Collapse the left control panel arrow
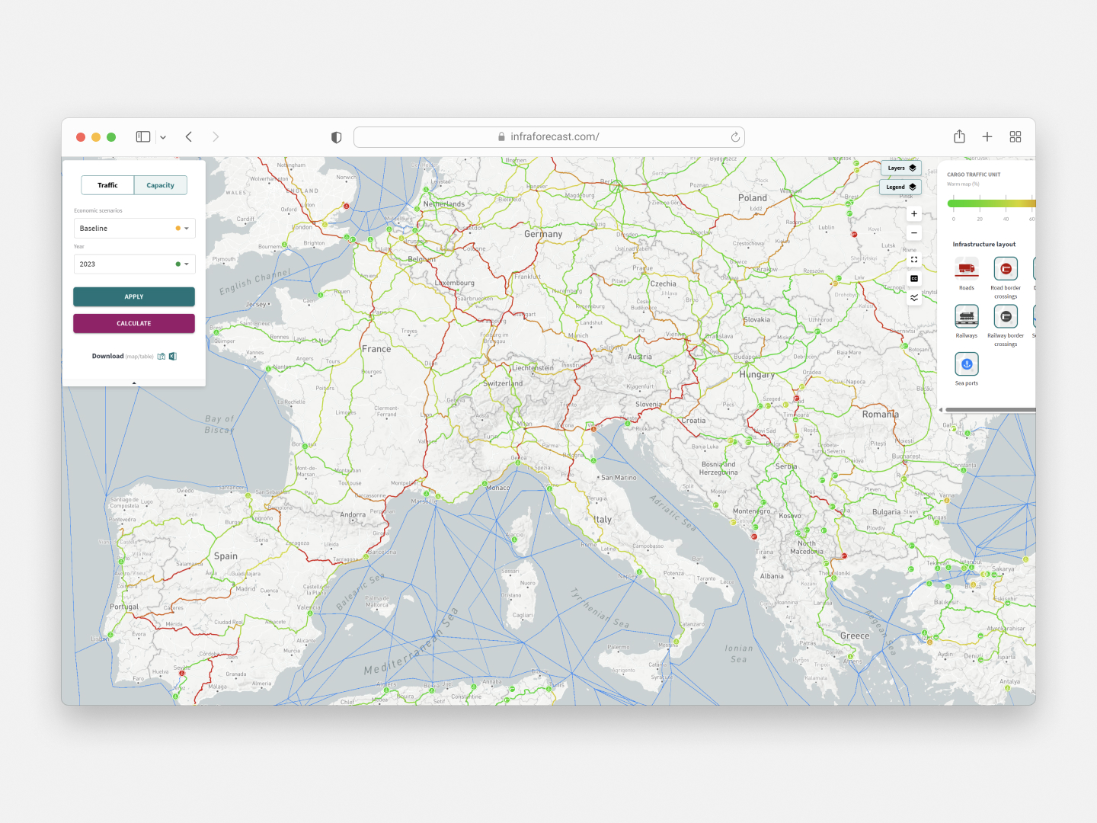This screenshot has height=823, width=1097. click(134, 383)
